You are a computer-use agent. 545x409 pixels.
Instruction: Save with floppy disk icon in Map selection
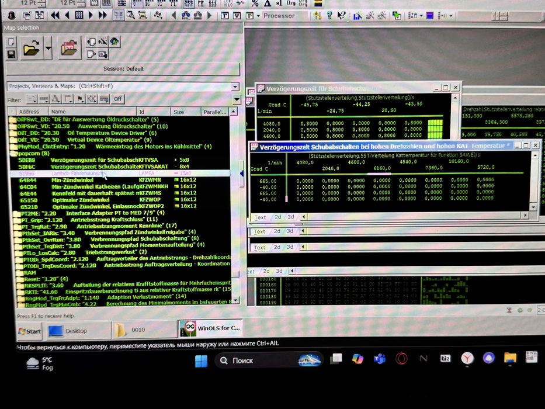click(x=12, y=54)
